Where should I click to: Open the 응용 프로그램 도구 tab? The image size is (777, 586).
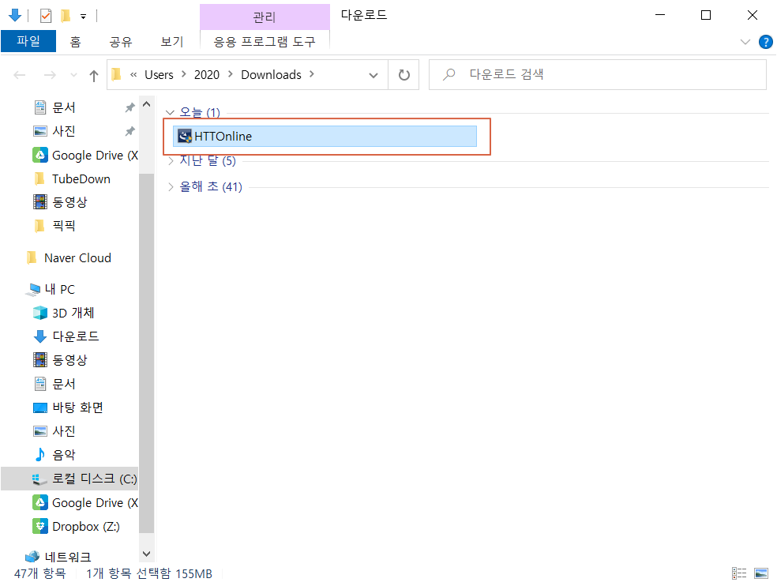tap(264, 42)
